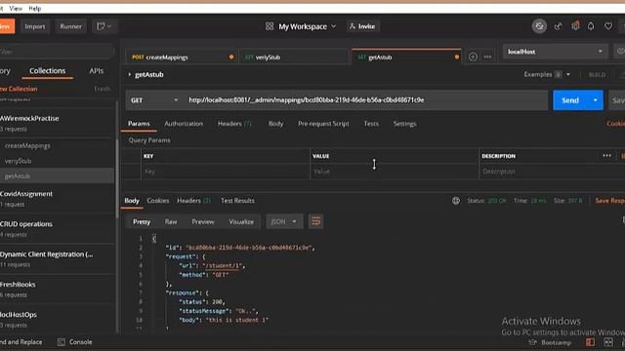
Task: Open the Pre-request Script tab
Action: click(323, 124)
